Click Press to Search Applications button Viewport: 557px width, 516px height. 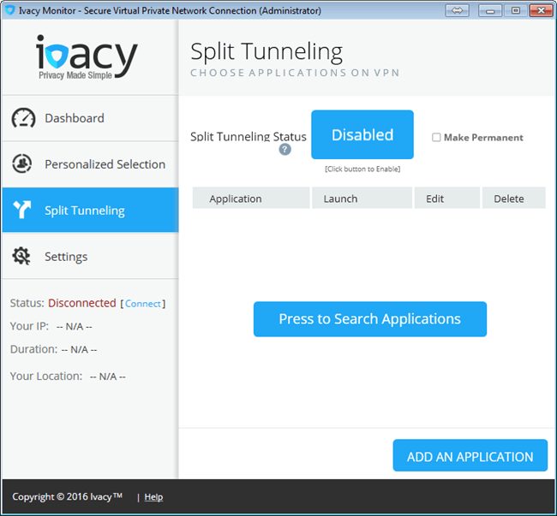[370, 319]
